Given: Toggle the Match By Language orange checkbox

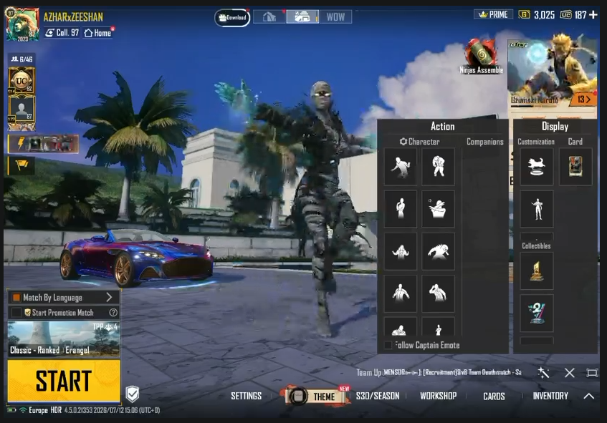Looking at the screenshot, I should pyautogui.click(x=16, y=297).
